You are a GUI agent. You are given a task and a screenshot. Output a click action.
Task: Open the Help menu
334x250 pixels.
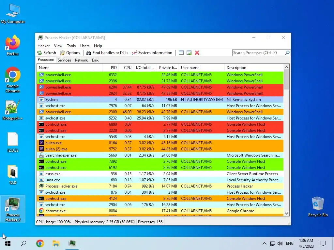98,46
